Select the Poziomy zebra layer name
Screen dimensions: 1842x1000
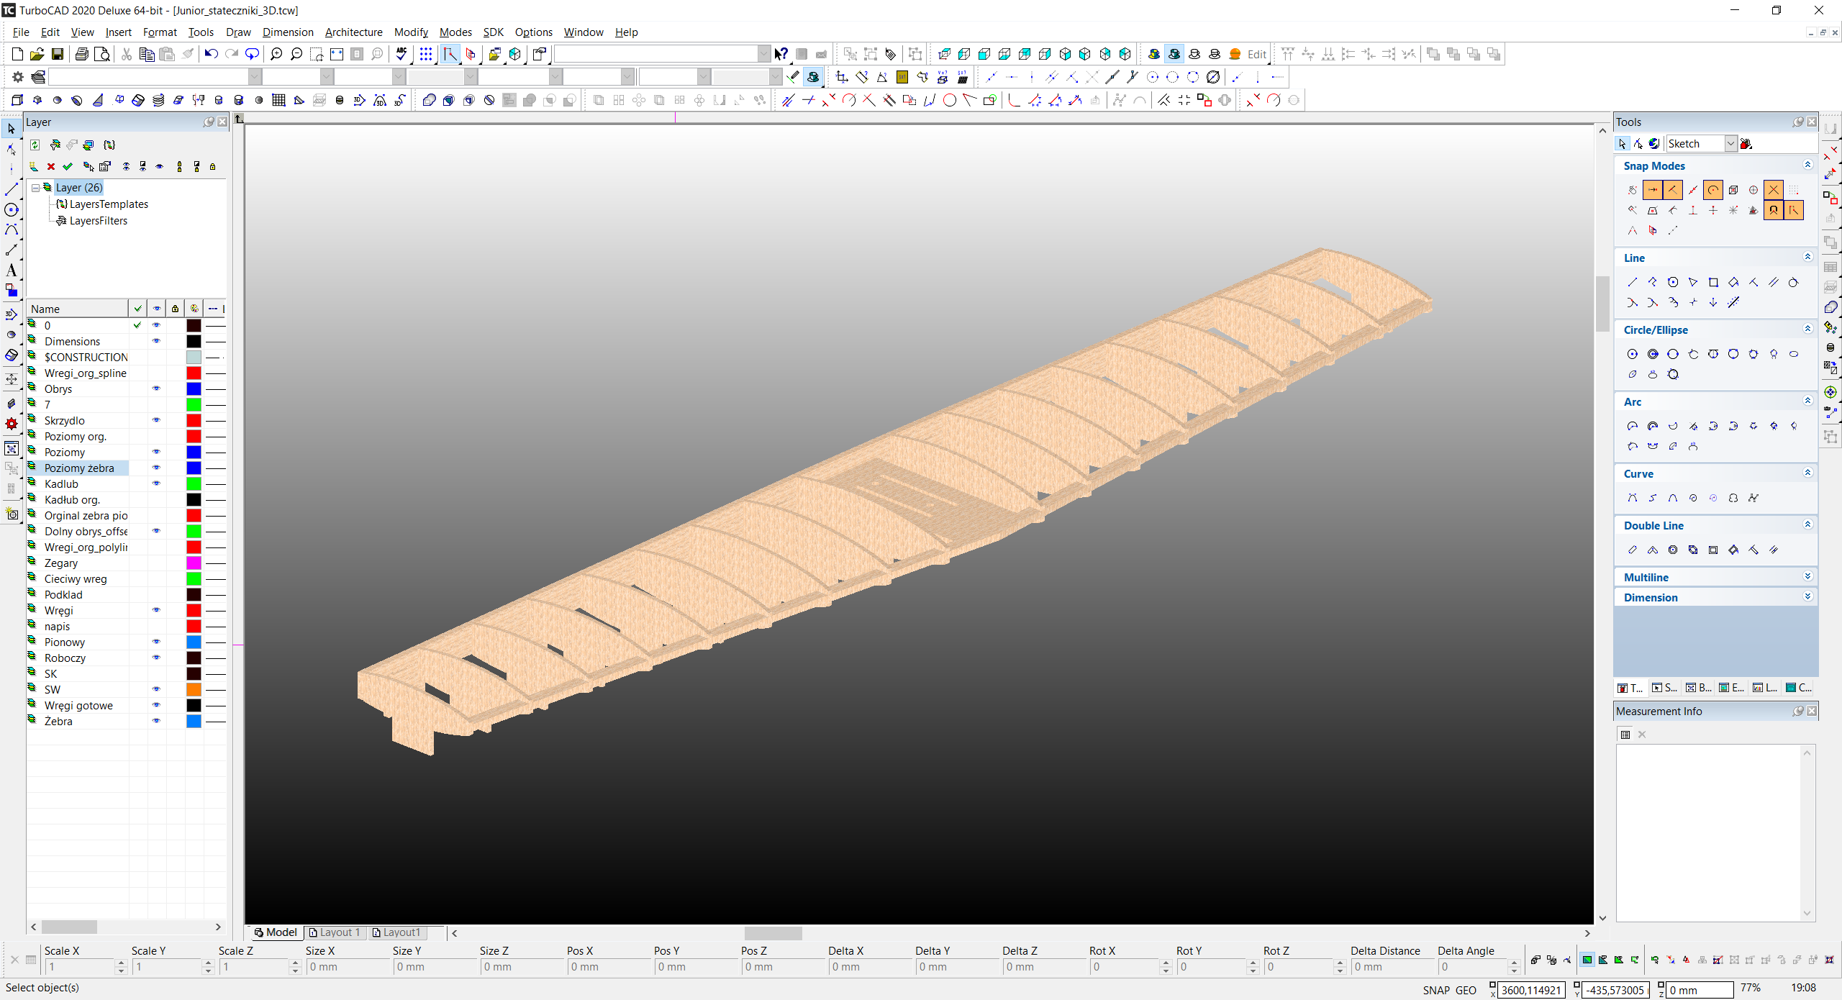[79, 468]
